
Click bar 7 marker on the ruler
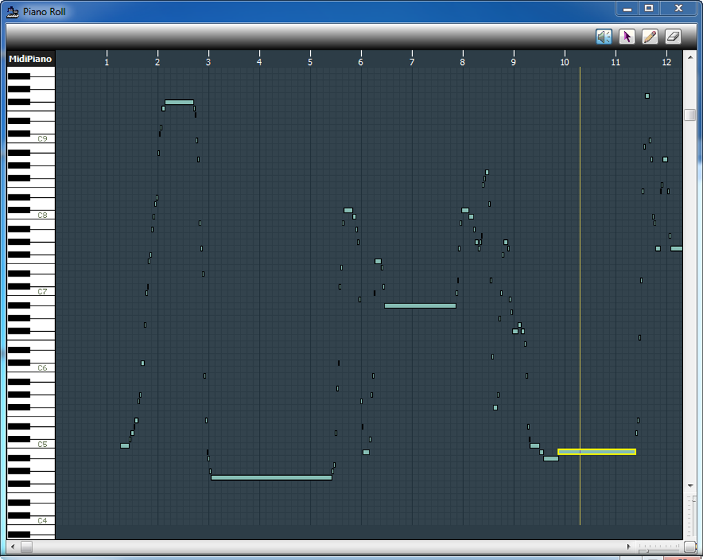click(412, 62)
